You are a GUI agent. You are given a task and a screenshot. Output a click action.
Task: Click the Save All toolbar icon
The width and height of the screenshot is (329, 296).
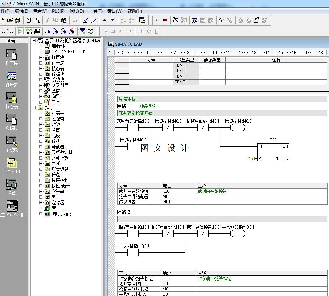point(18,20)
